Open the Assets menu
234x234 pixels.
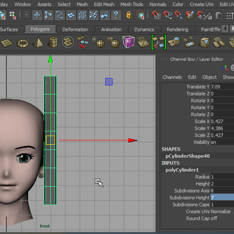pos(44,4)
